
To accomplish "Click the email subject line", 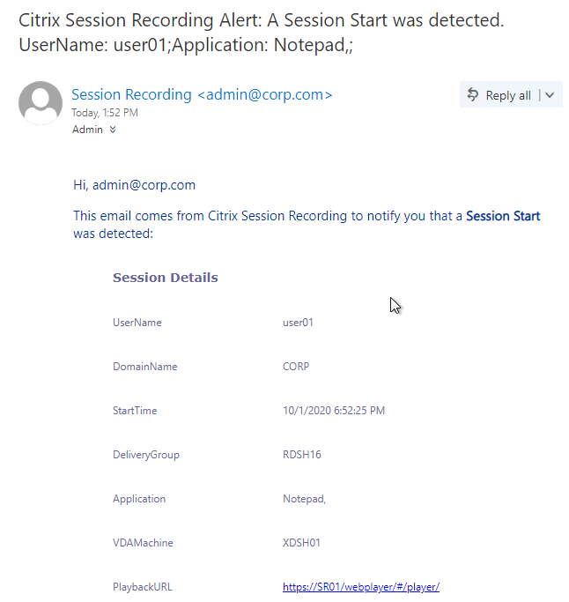I will [261, 33].
